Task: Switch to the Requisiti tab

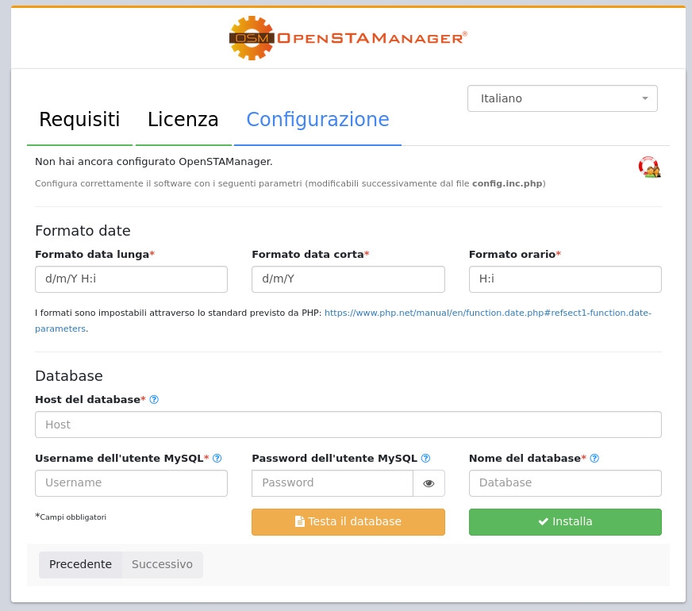Action: pos(79,120)
